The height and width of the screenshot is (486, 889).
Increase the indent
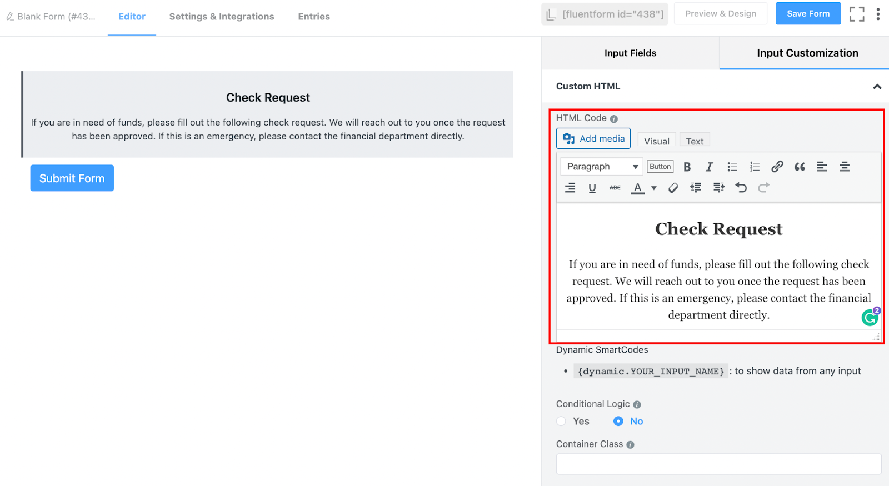coord(718,188)
